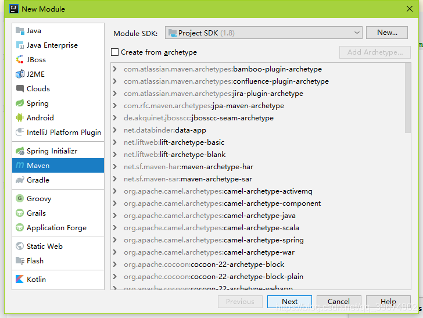Select camel-archetype-component row
The image size is (423, 318).
[x=257, y=203]
